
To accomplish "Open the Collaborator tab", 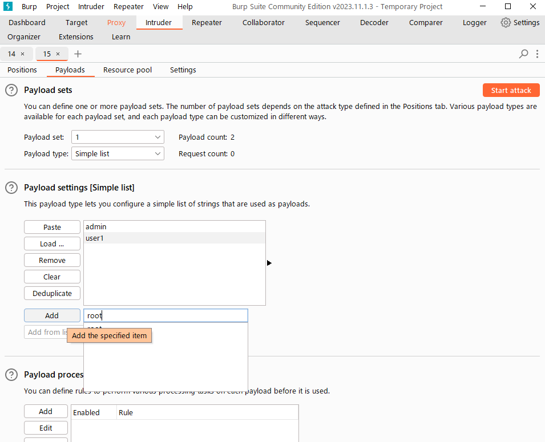I will coord(264,23).
